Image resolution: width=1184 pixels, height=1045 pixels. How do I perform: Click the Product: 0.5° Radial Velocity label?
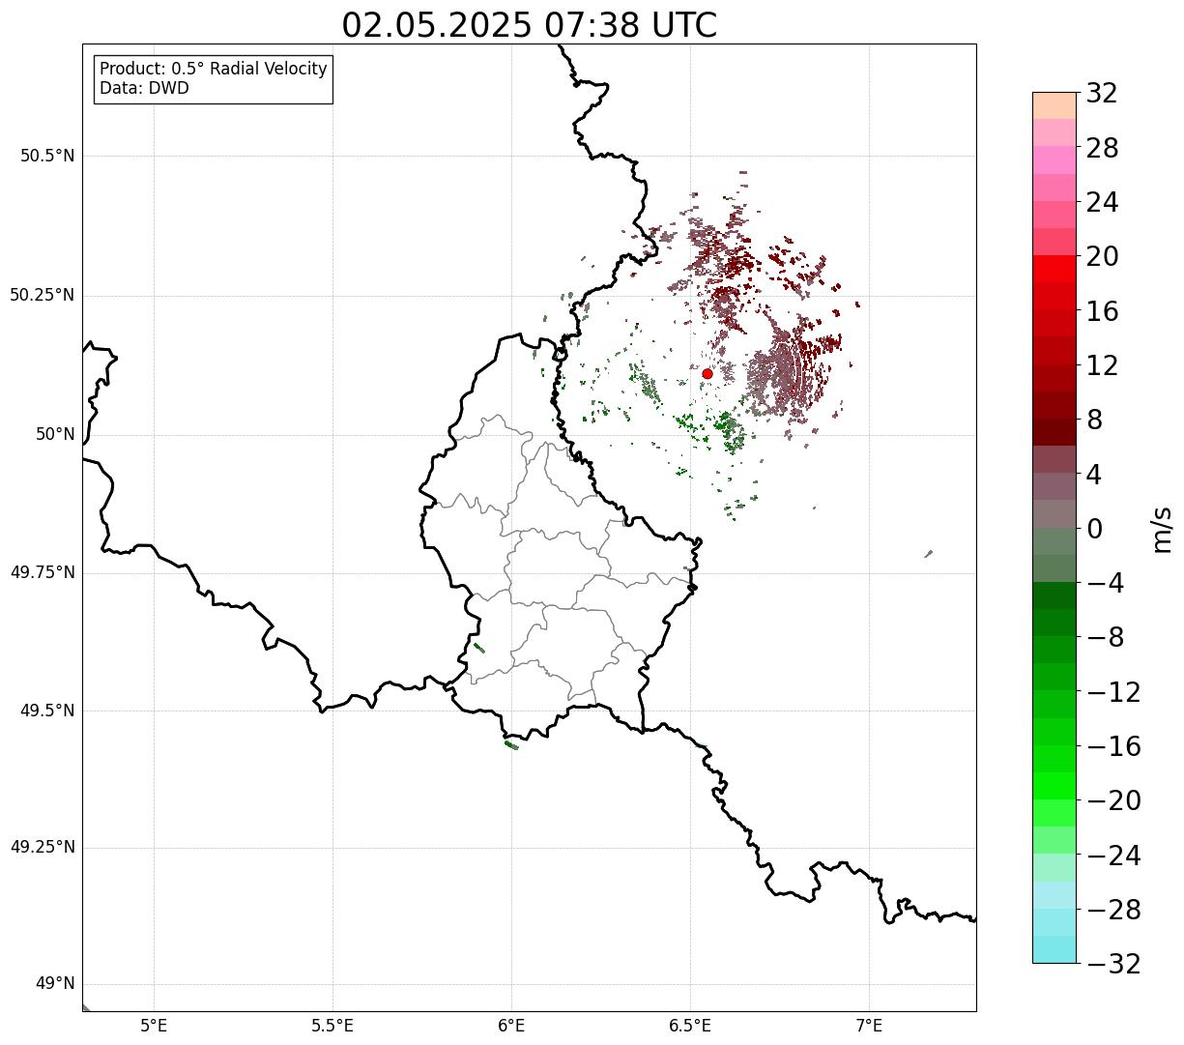pos(214,70)
